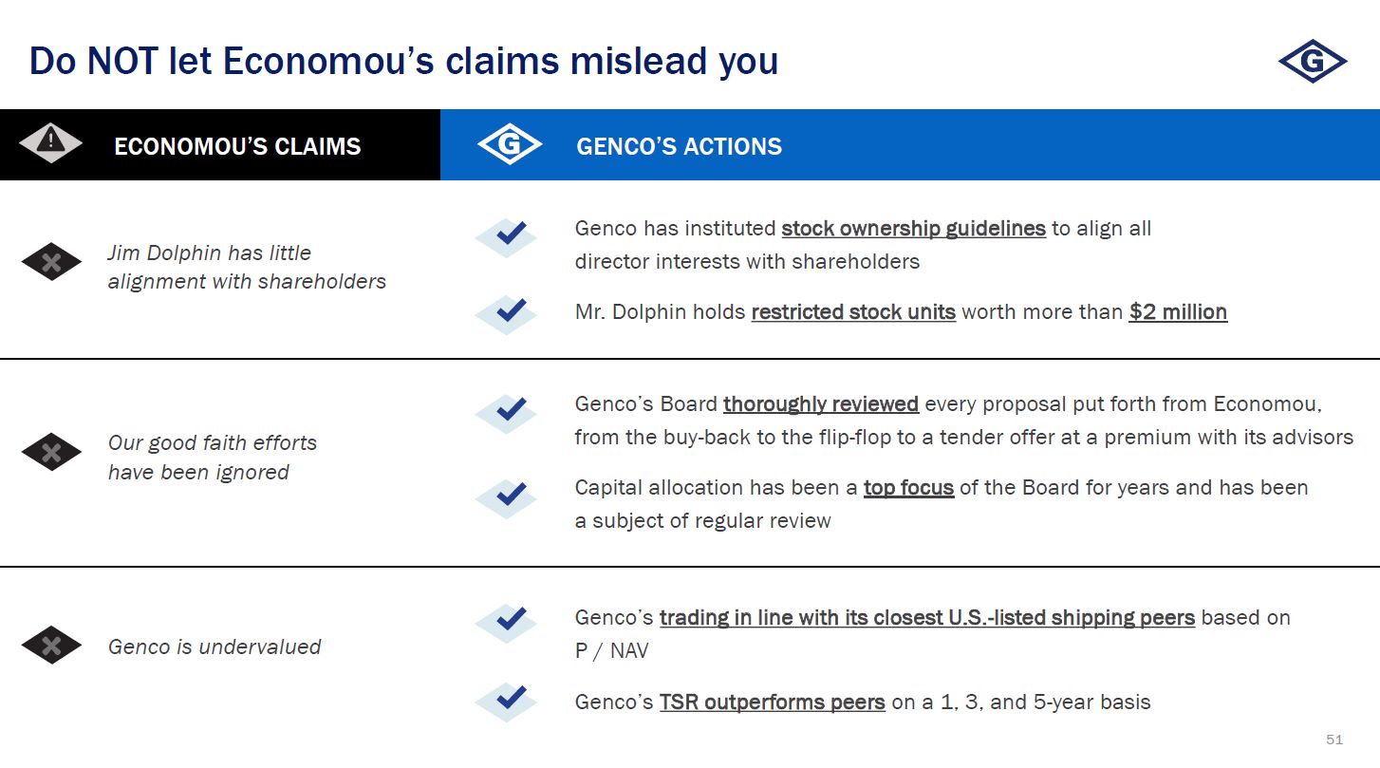Click the checkmark beside trading in line statement
The image size is (1380, 768).
tap(509, 620)
